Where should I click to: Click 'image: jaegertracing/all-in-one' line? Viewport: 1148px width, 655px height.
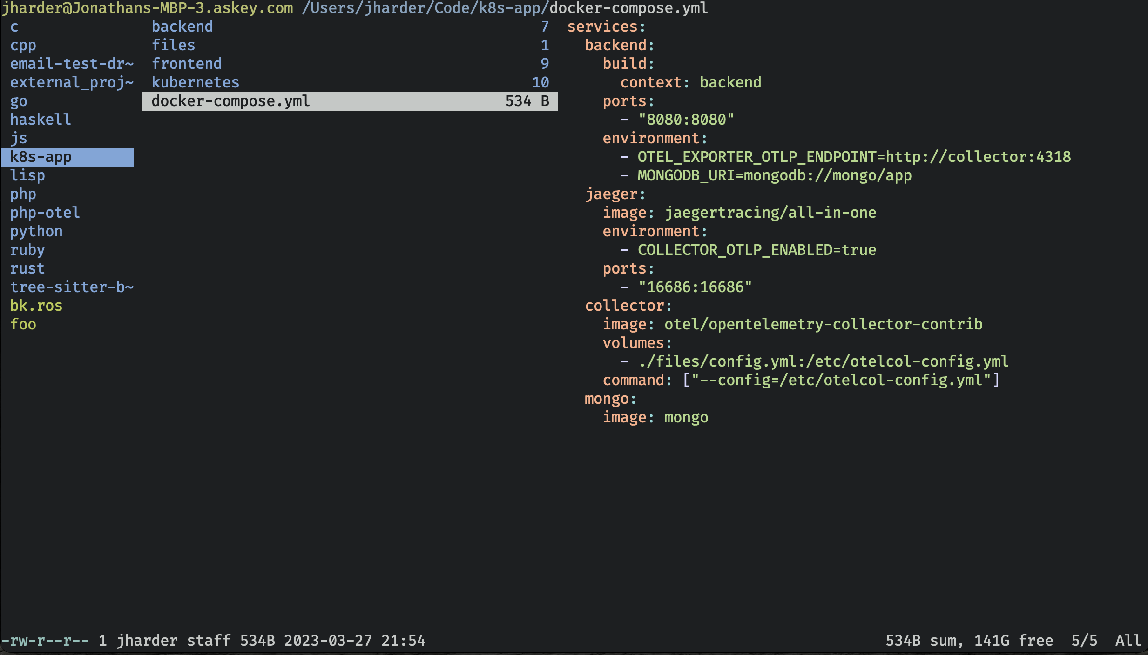[x=740, y=213]
